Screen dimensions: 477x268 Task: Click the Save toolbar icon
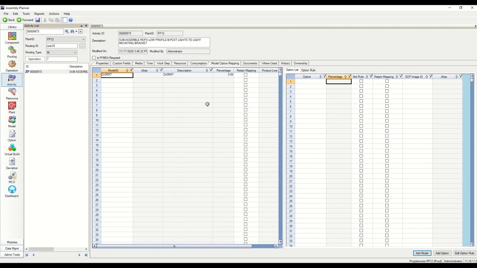pos(38,20)
